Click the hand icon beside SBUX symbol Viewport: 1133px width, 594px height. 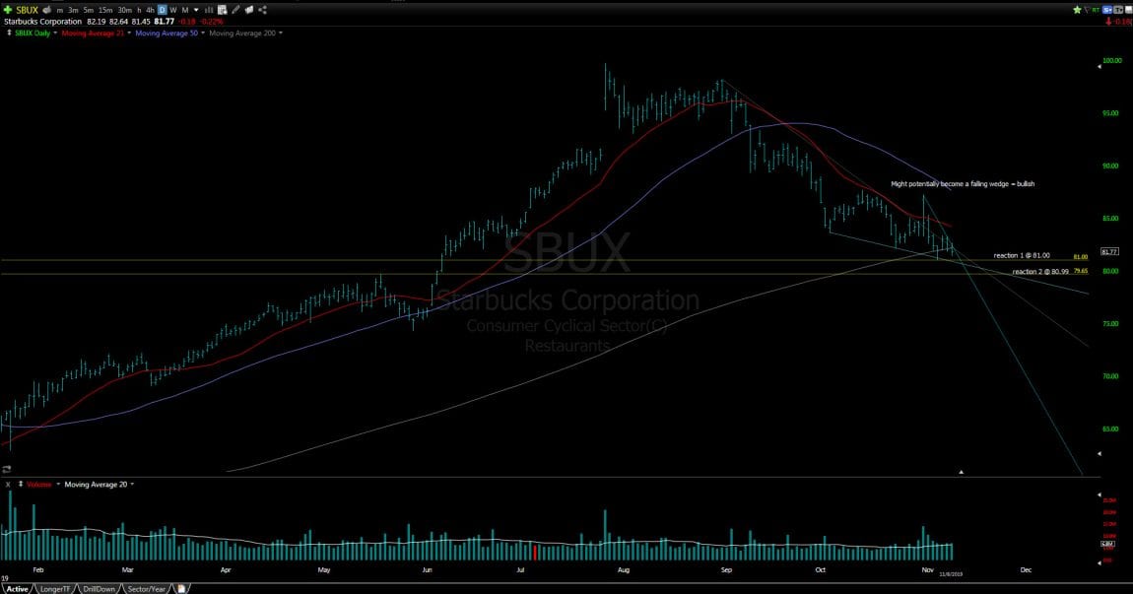pos(46,10)
